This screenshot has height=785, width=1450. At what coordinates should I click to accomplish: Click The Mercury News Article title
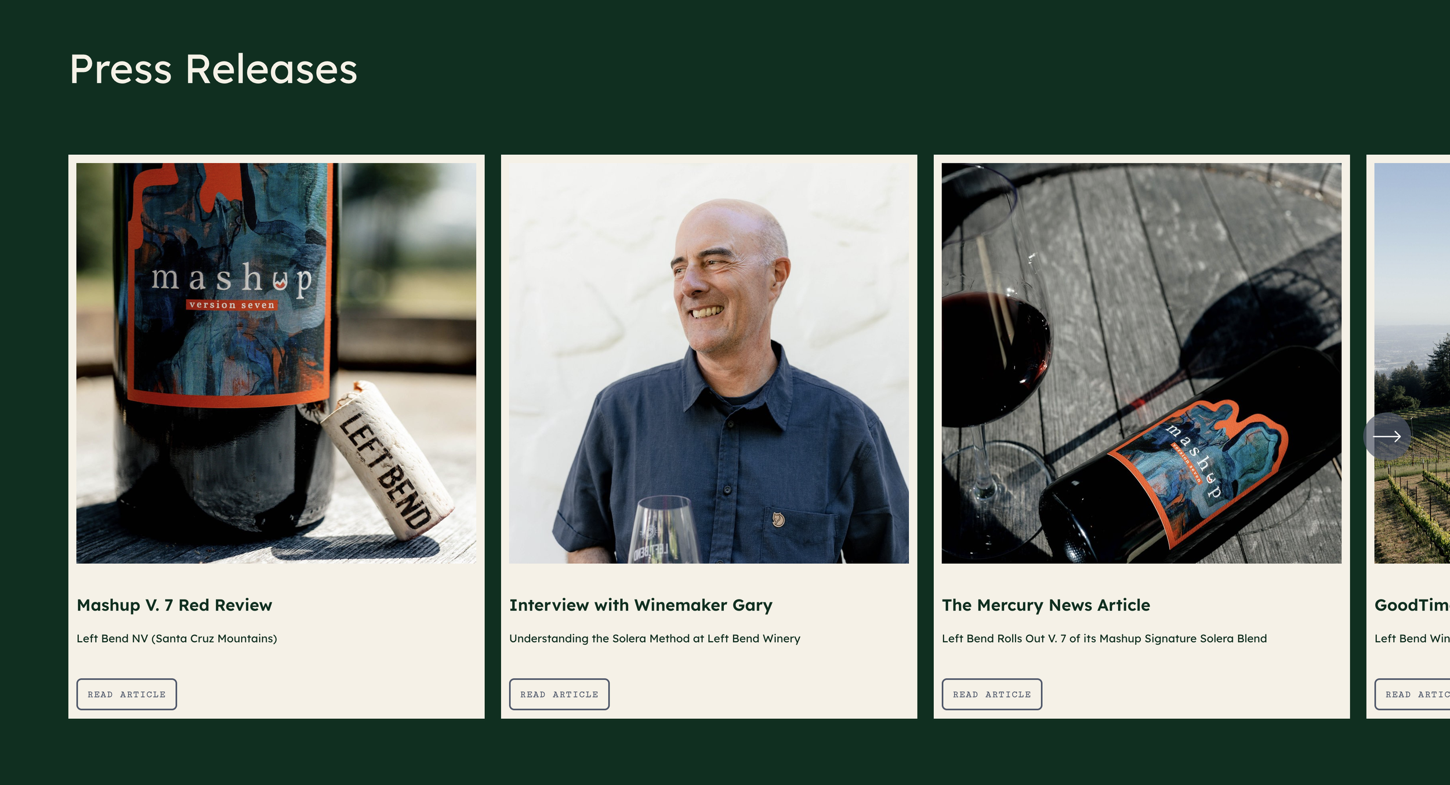1046,605
